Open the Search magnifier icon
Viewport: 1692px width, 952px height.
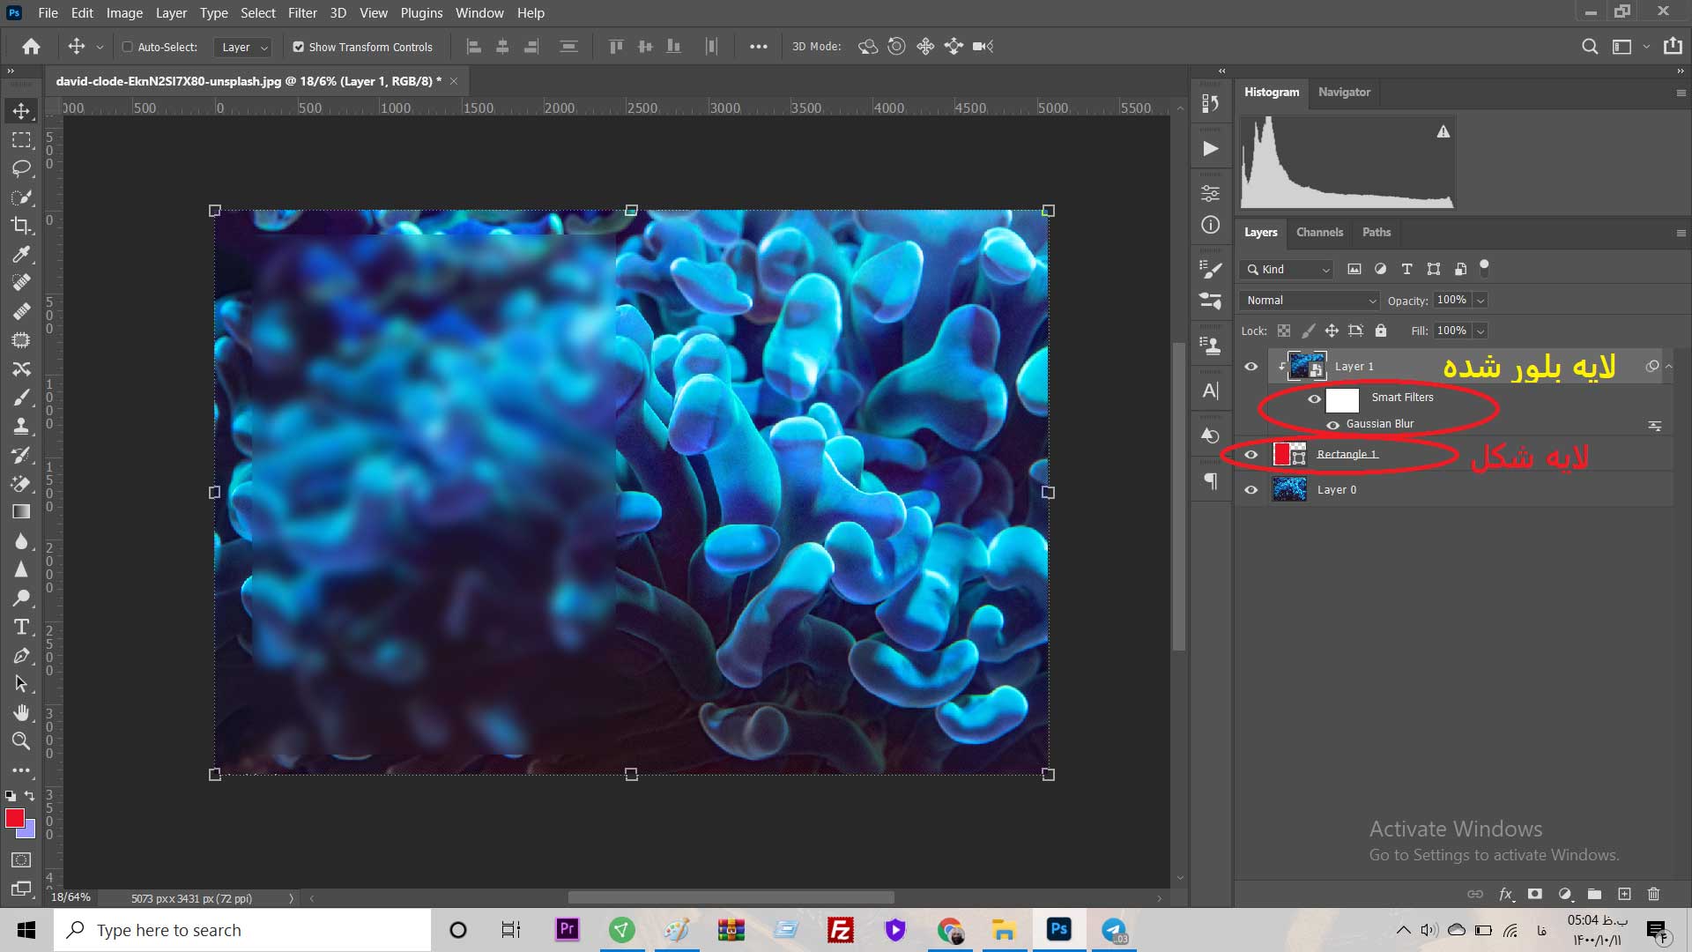coord(1590,47)
